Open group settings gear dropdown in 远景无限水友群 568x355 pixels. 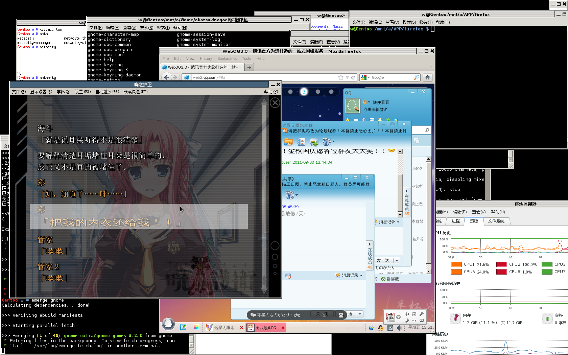pyautogui.click(x=328, y=142)
